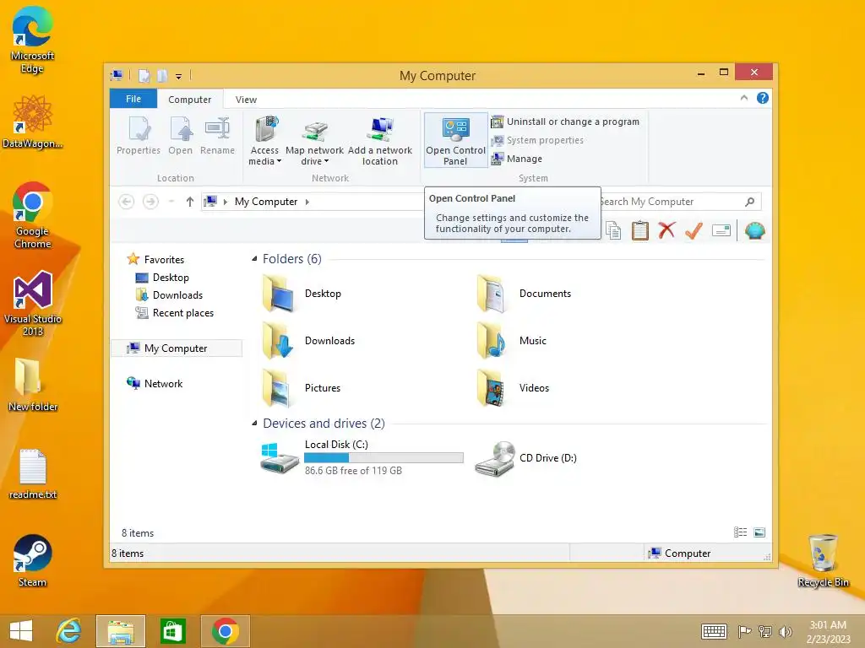Click the System properties button
The width and height of the screenshot is (865, 648).
537,141
